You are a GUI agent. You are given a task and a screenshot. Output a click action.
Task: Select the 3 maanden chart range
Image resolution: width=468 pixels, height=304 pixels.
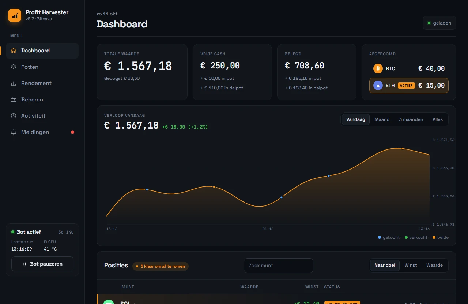click(411, 119)
